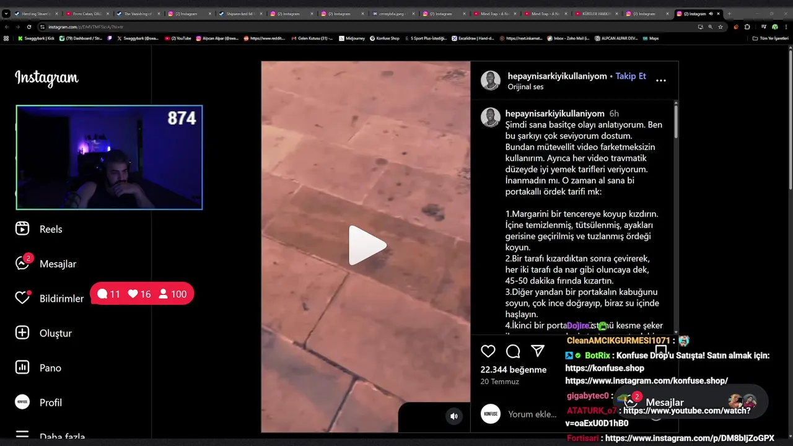This screenshot has width=793, height=446.
Task: Open the Excalidraw bookmark
Action: coord(471,38)
